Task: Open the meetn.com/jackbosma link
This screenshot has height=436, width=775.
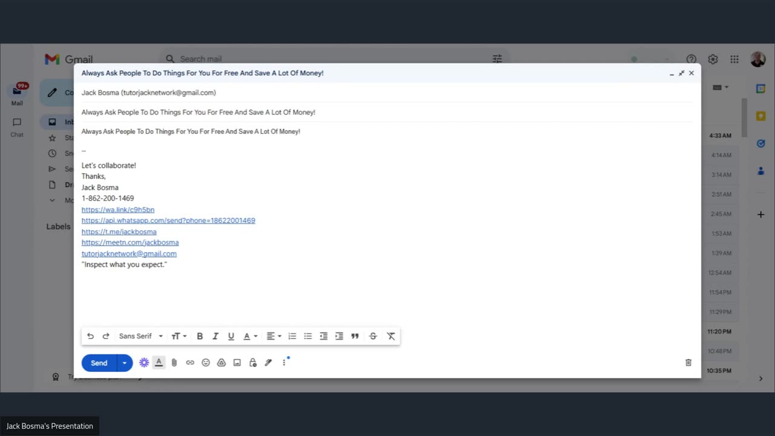Action: [x=130, y=243]
